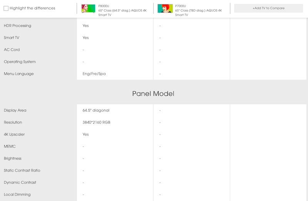Select the Smart TV row label
308x201 pixels.
point(12,38)
